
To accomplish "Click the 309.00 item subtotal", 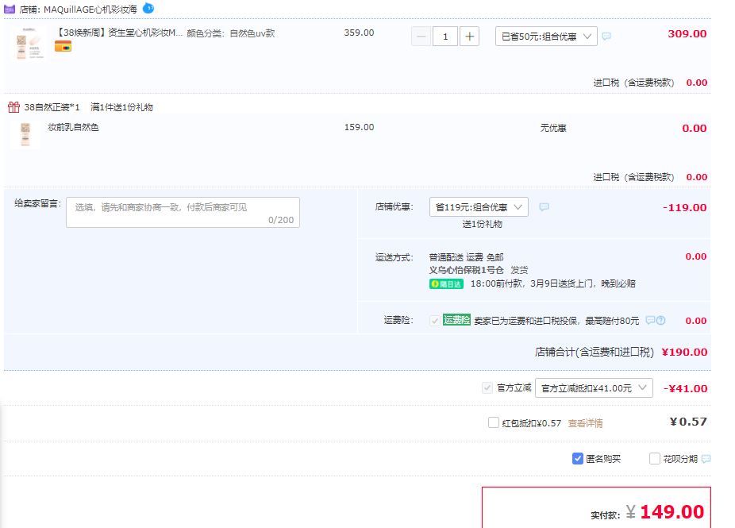I will tap(687, 34).
